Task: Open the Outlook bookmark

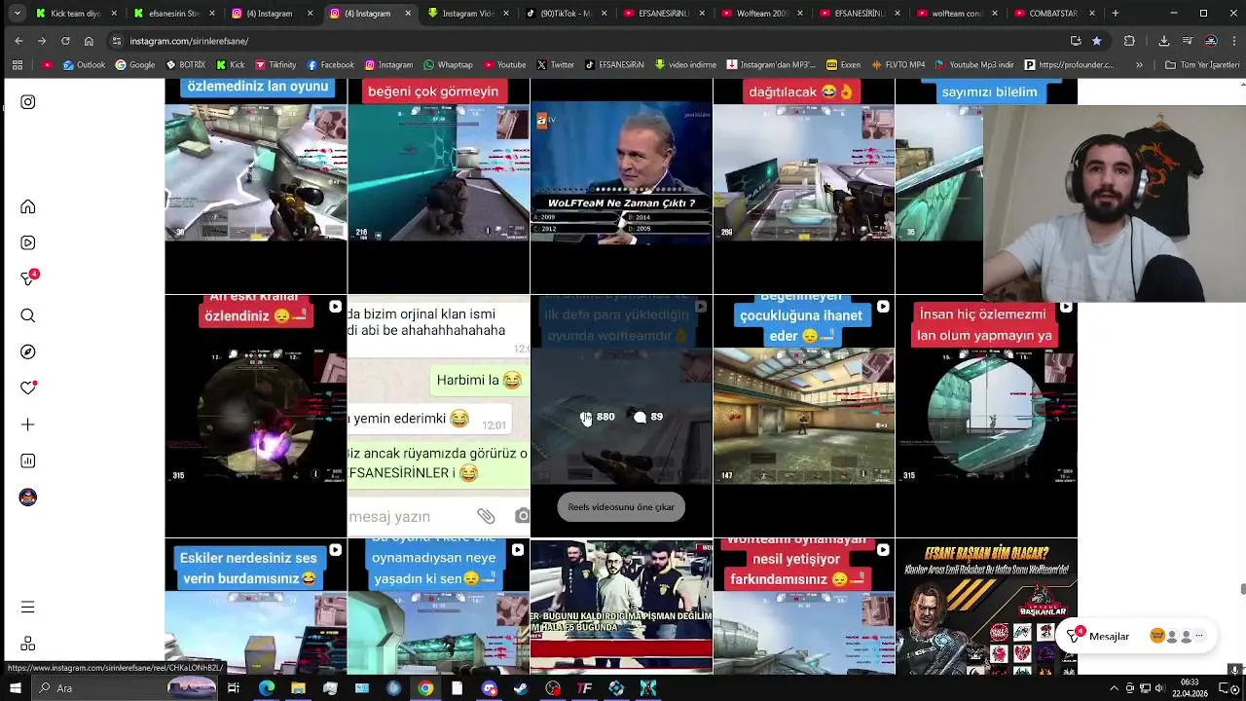Action: (84, 65)
